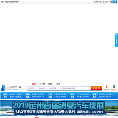Screen dimensions: 118x118
Task: Select the 租房 search tab
Action: [x=50, y=84]
